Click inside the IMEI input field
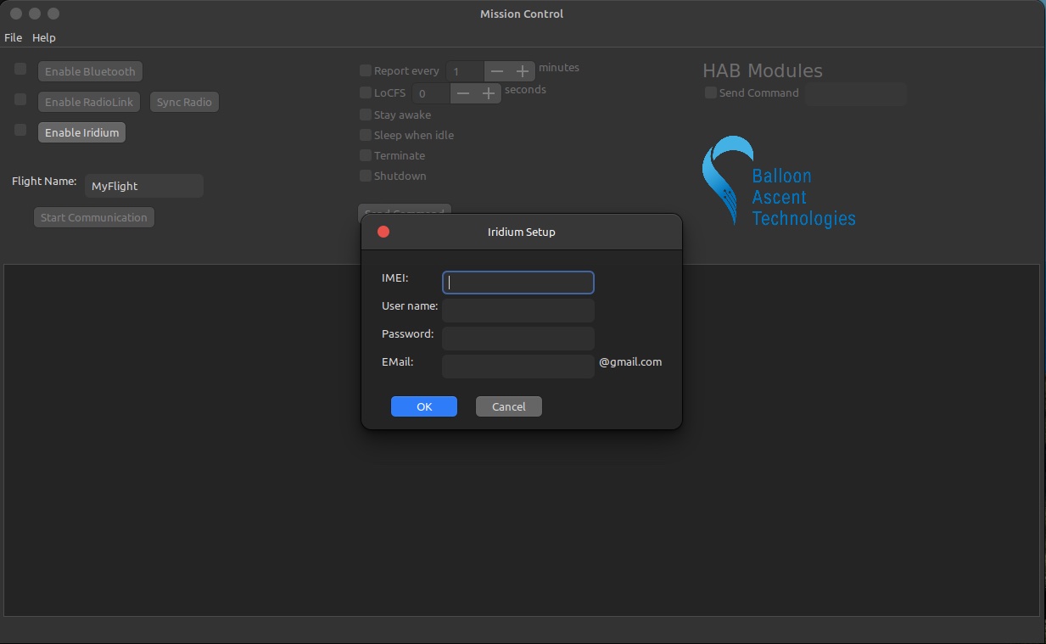 tap(517, 282)
